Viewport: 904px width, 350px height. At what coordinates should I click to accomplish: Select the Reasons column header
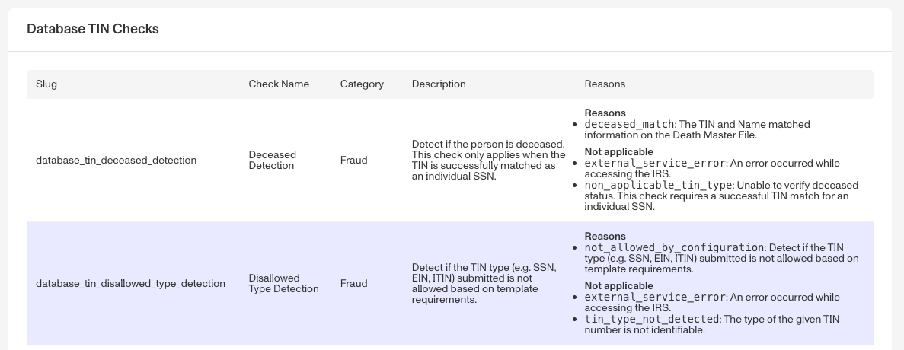tap(604, 84)
